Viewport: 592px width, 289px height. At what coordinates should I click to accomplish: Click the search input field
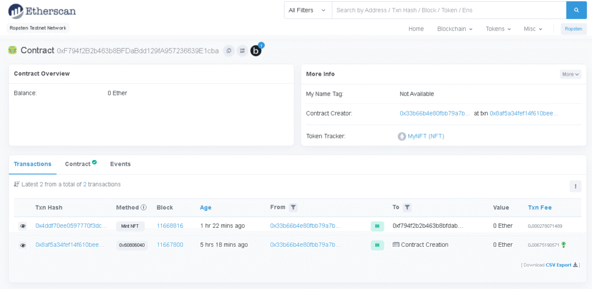[x=449, y=10]
